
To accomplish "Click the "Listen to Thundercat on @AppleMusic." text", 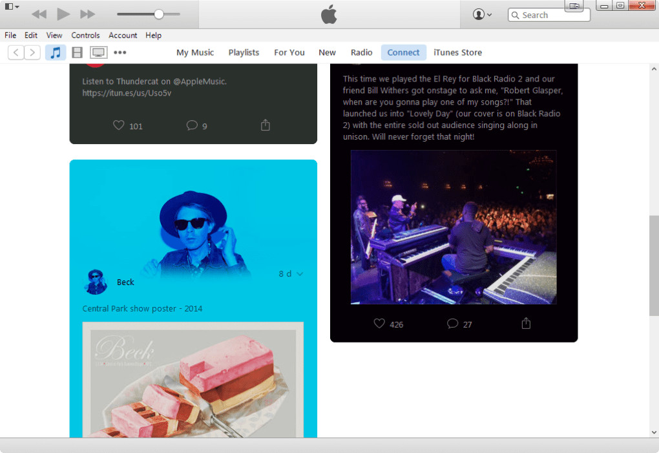I will pyautogui.click(x=154, y=81).
